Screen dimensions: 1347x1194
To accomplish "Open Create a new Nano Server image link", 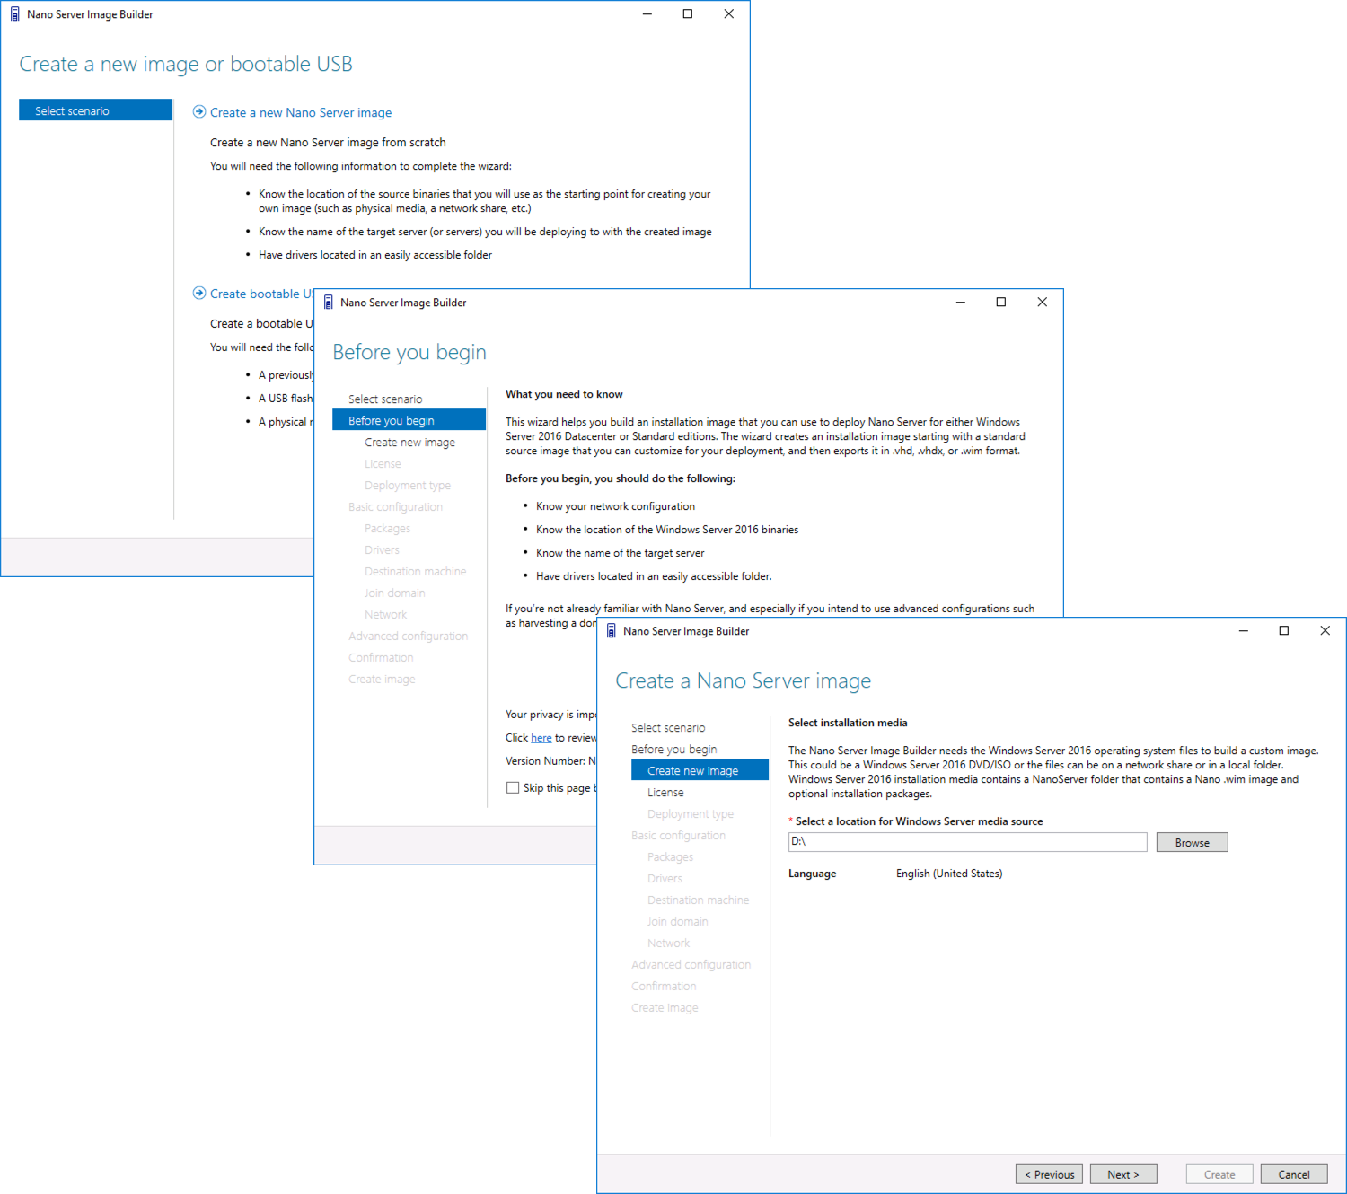I will [301, 113].
